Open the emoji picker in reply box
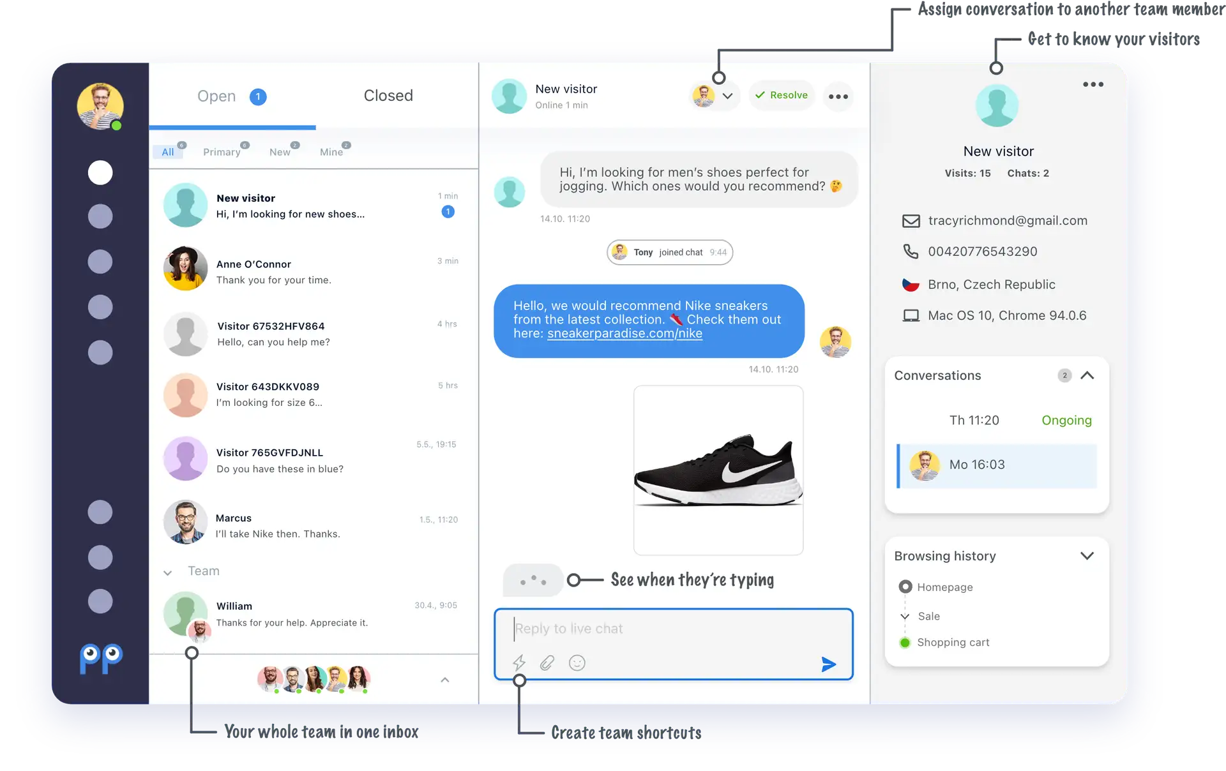Image resolution: width=1226 pixels, height=771 pixels. (577, 663)
